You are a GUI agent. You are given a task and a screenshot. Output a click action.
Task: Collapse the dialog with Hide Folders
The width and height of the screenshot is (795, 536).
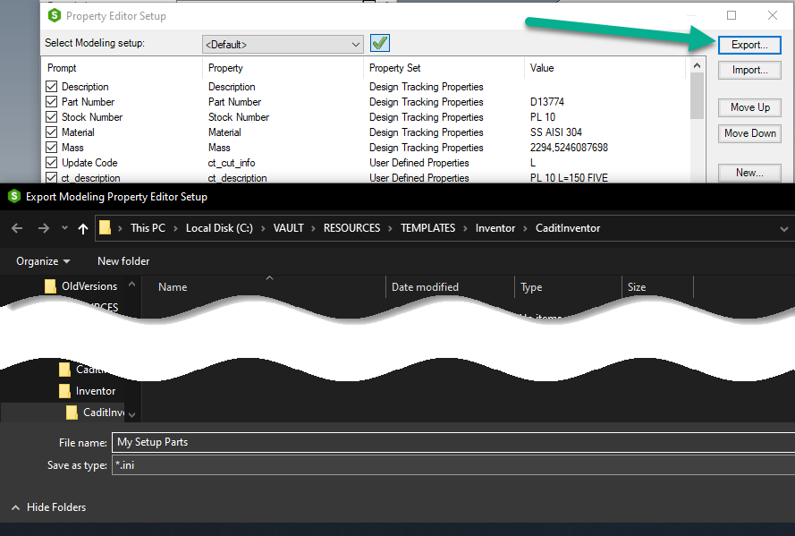49,507
